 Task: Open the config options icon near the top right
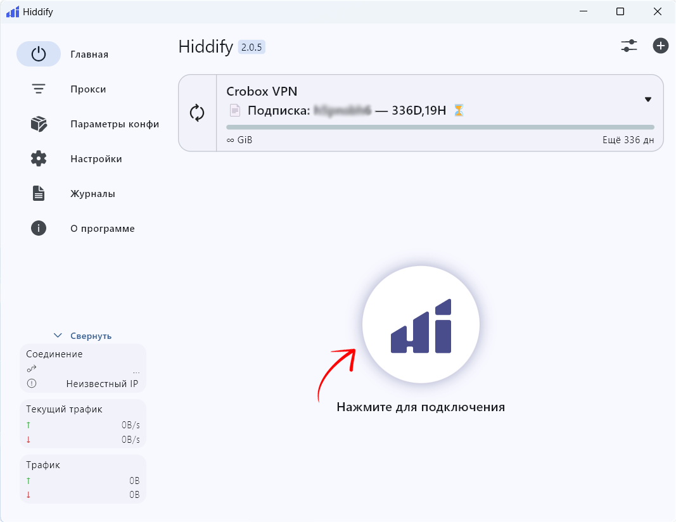pos(629,46)
